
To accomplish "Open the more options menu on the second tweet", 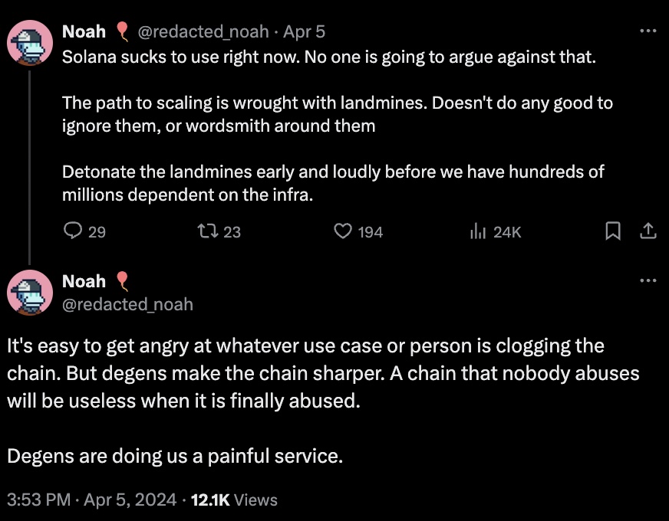I will tap(648, 280).
